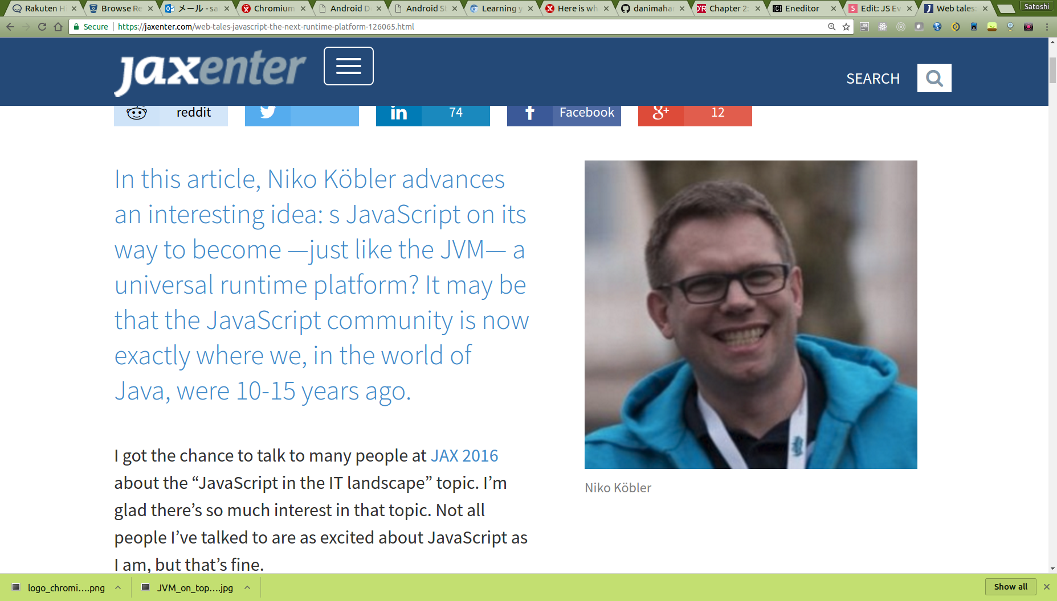
Task: Open downloaded JVM_on_top....jpg file
Action: click(x=188, y=587)
